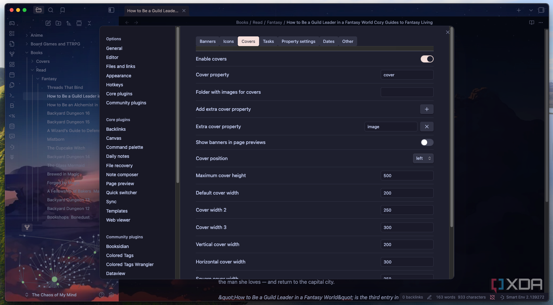
Task: Add extra cover property plus button
Action: [x=427, y=109]
